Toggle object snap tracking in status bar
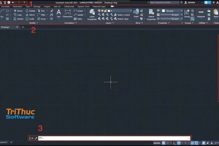This screenshot has height=146, width=219. coord(192,143)
